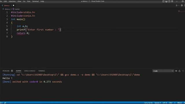Click Spaces: 4 indentation setting
The height and width of the screenshot is (104, 185).
pos(158,103)
